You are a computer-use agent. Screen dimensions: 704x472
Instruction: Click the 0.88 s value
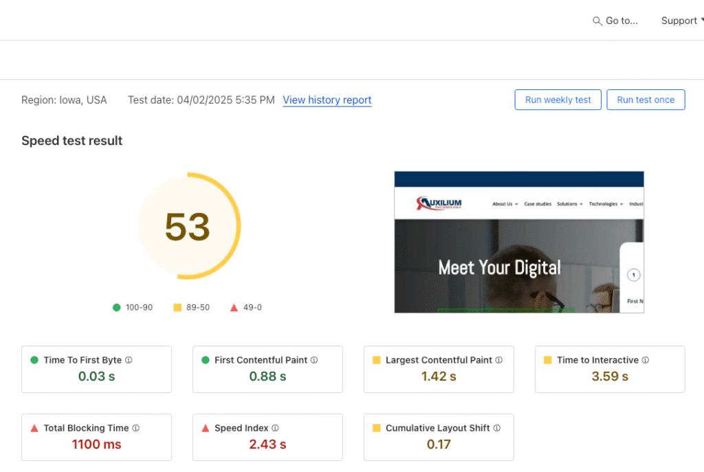tap(267, 377)
